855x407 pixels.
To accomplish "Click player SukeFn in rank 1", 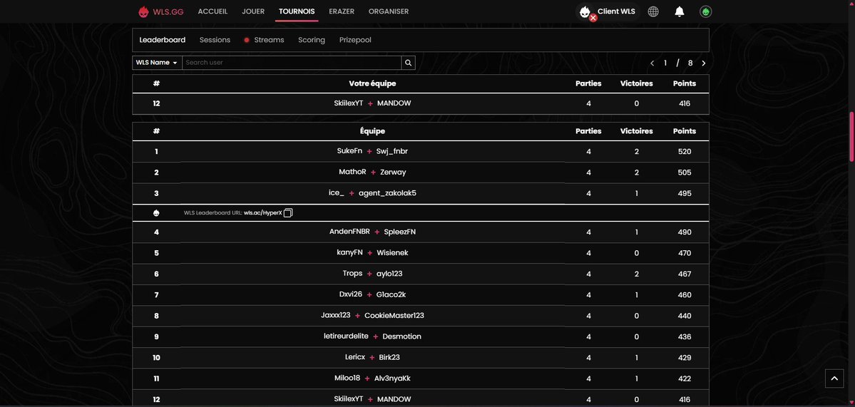I will pos(349,152).
